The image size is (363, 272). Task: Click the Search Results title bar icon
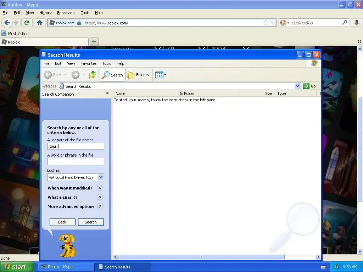tap(44, 55)
